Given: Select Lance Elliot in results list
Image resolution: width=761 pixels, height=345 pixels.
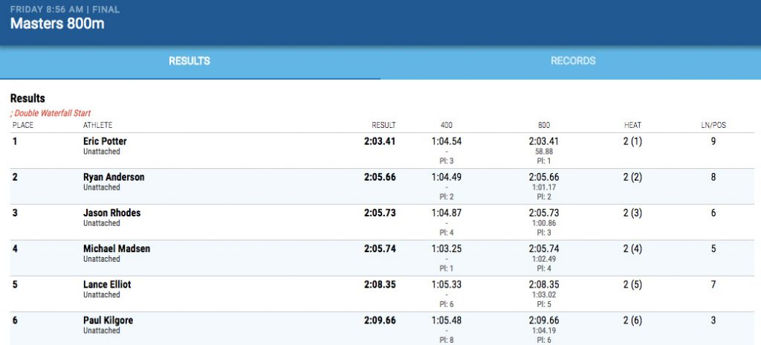Looking at the screenshot, I should click(107, 284).
